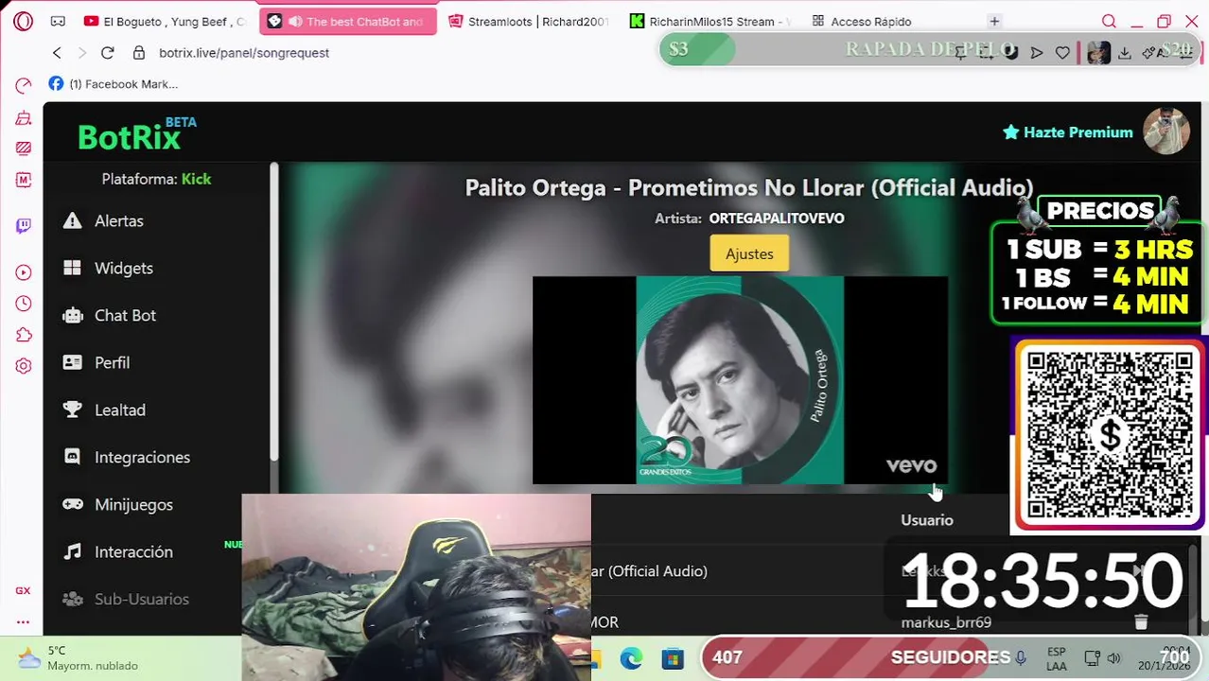The height and width of the screenshot is (681, 1209).
Task: Open browser downloads icon
Action: click(x=1124, y=53)
